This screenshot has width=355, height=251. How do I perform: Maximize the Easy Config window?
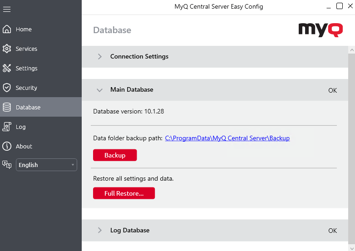340,6
